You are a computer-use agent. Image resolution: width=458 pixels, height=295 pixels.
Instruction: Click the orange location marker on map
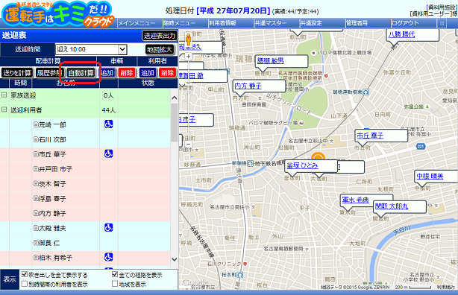pos(318,156)
